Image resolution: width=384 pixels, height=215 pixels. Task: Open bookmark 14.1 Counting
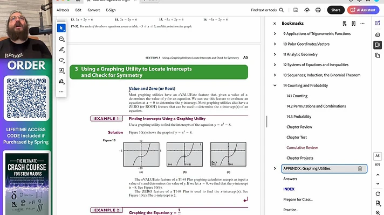click(297, 96)
